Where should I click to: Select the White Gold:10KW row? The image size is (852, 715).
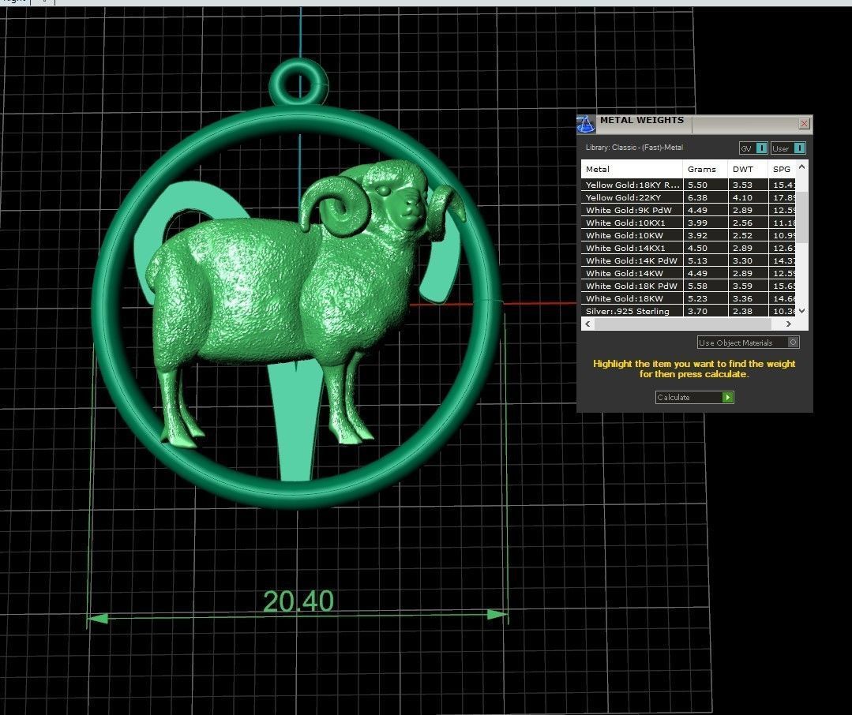coord(688,235)
